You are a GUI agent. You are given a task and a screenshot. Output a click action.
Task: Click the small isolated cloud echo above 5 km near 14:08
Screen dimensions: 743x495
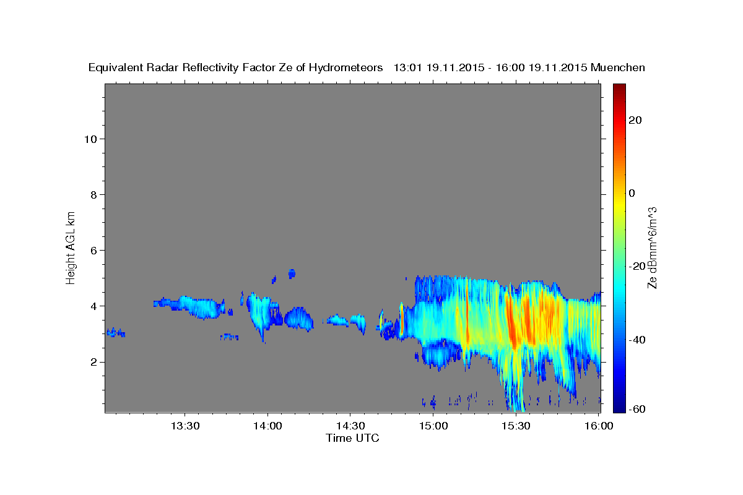click(292, 273)
